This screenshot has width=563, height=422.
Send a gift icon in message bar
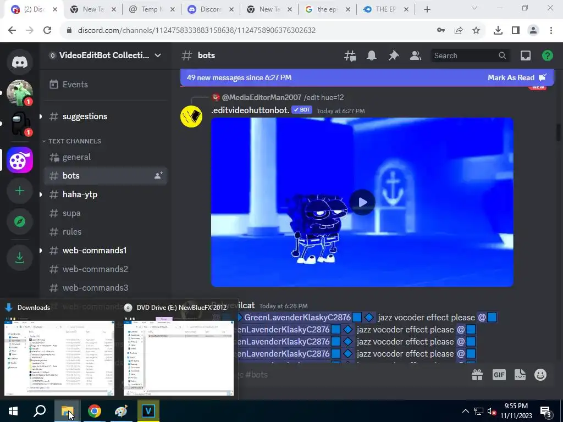click(477, 375)
